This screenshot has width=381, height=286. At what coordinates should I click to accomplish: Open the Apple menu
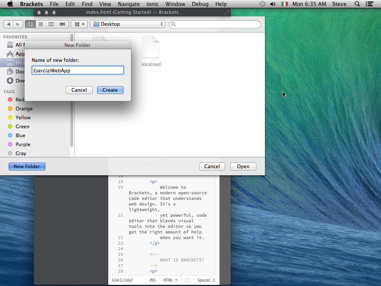(x=10, y=4)
